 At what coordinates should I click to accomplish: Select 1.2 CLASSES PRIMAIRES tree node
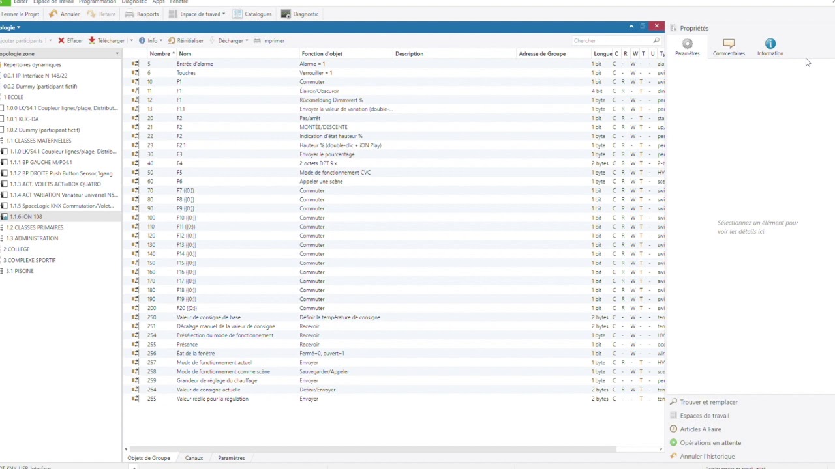(x=35, y=227)
